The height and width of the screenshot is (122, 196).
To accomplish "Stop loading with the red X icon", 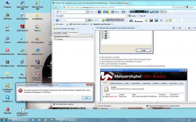I will [x=183, y=7].
